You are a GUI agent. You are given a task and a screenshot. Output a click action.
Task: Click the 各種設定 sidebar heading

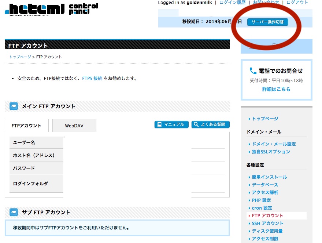255,165
